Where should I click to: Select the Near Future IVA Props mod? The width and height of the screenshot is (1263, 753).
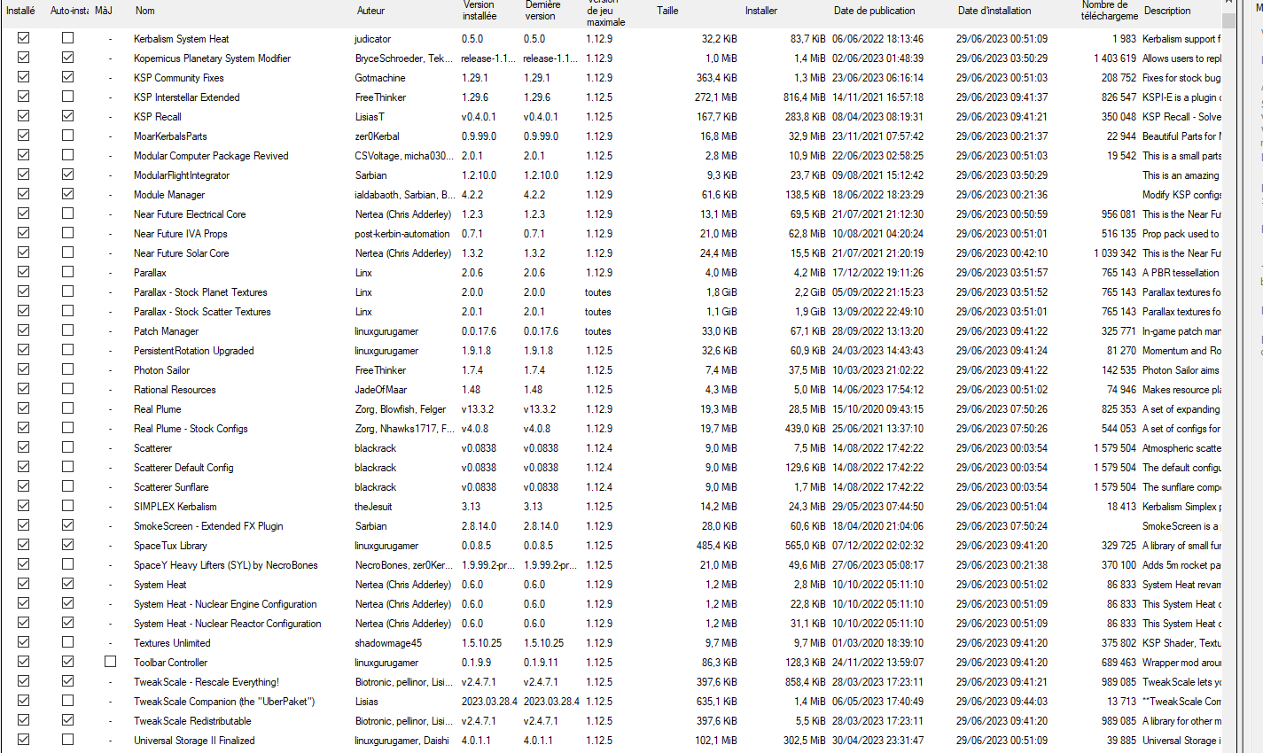(180, 234)
